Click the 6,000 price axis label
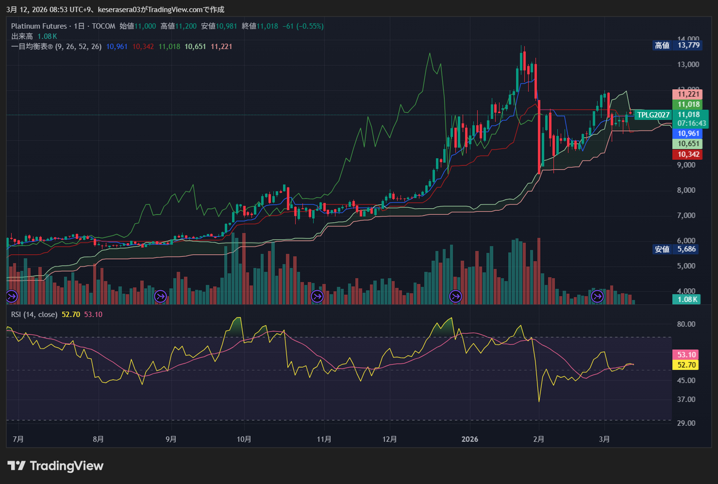Image resolution: width=718 pixels, height=484 pixels. click(687, 241)
